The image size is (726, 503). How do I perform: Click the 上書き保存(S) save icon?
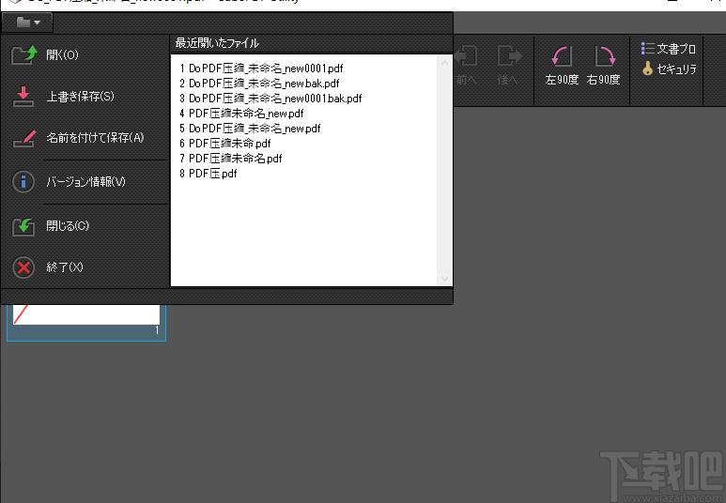tap(23, 96)
